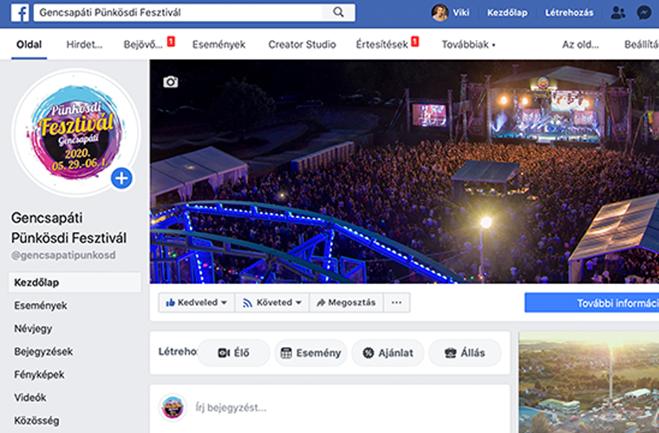The width and height of the screenshot is (659, 433).
Task: Open the Követed dropdown
Action: (x=272, y=302)
